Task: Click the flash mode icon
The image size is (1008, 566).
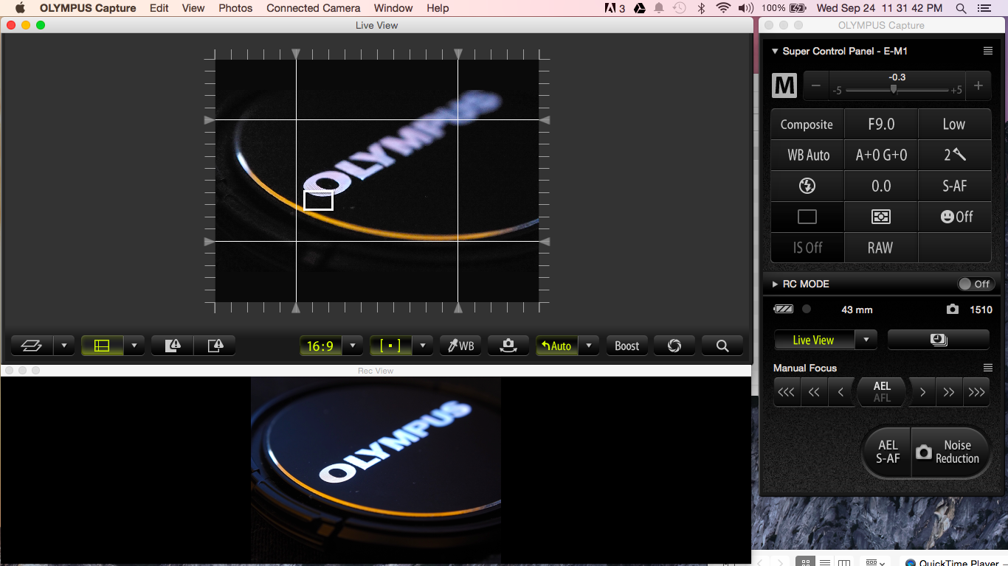Action: [807, 186]
